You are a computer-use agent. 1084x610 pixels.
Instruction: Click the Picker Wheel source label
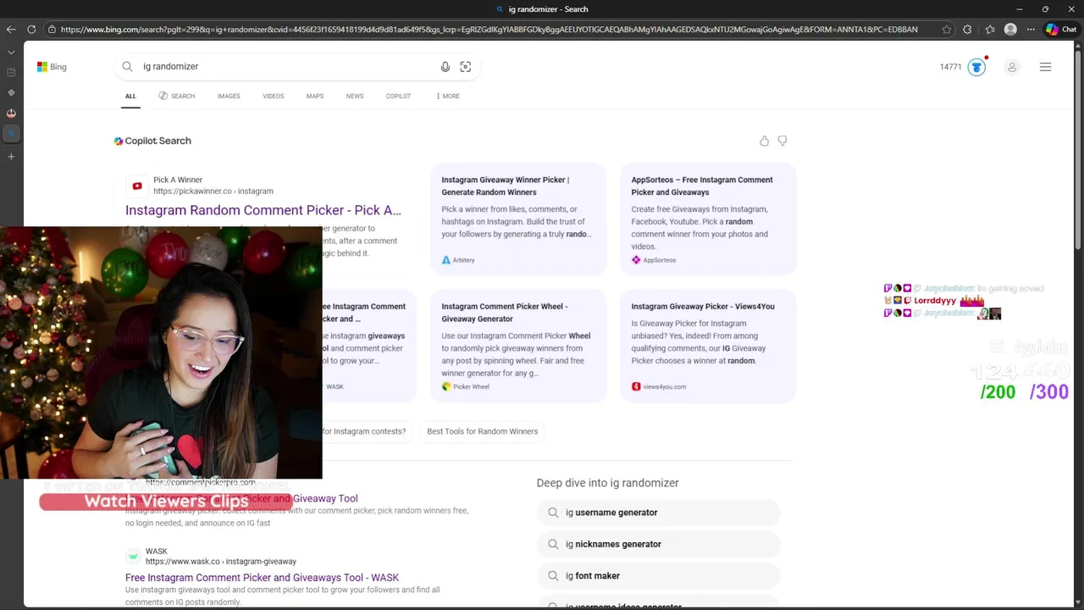click(466, 386)
